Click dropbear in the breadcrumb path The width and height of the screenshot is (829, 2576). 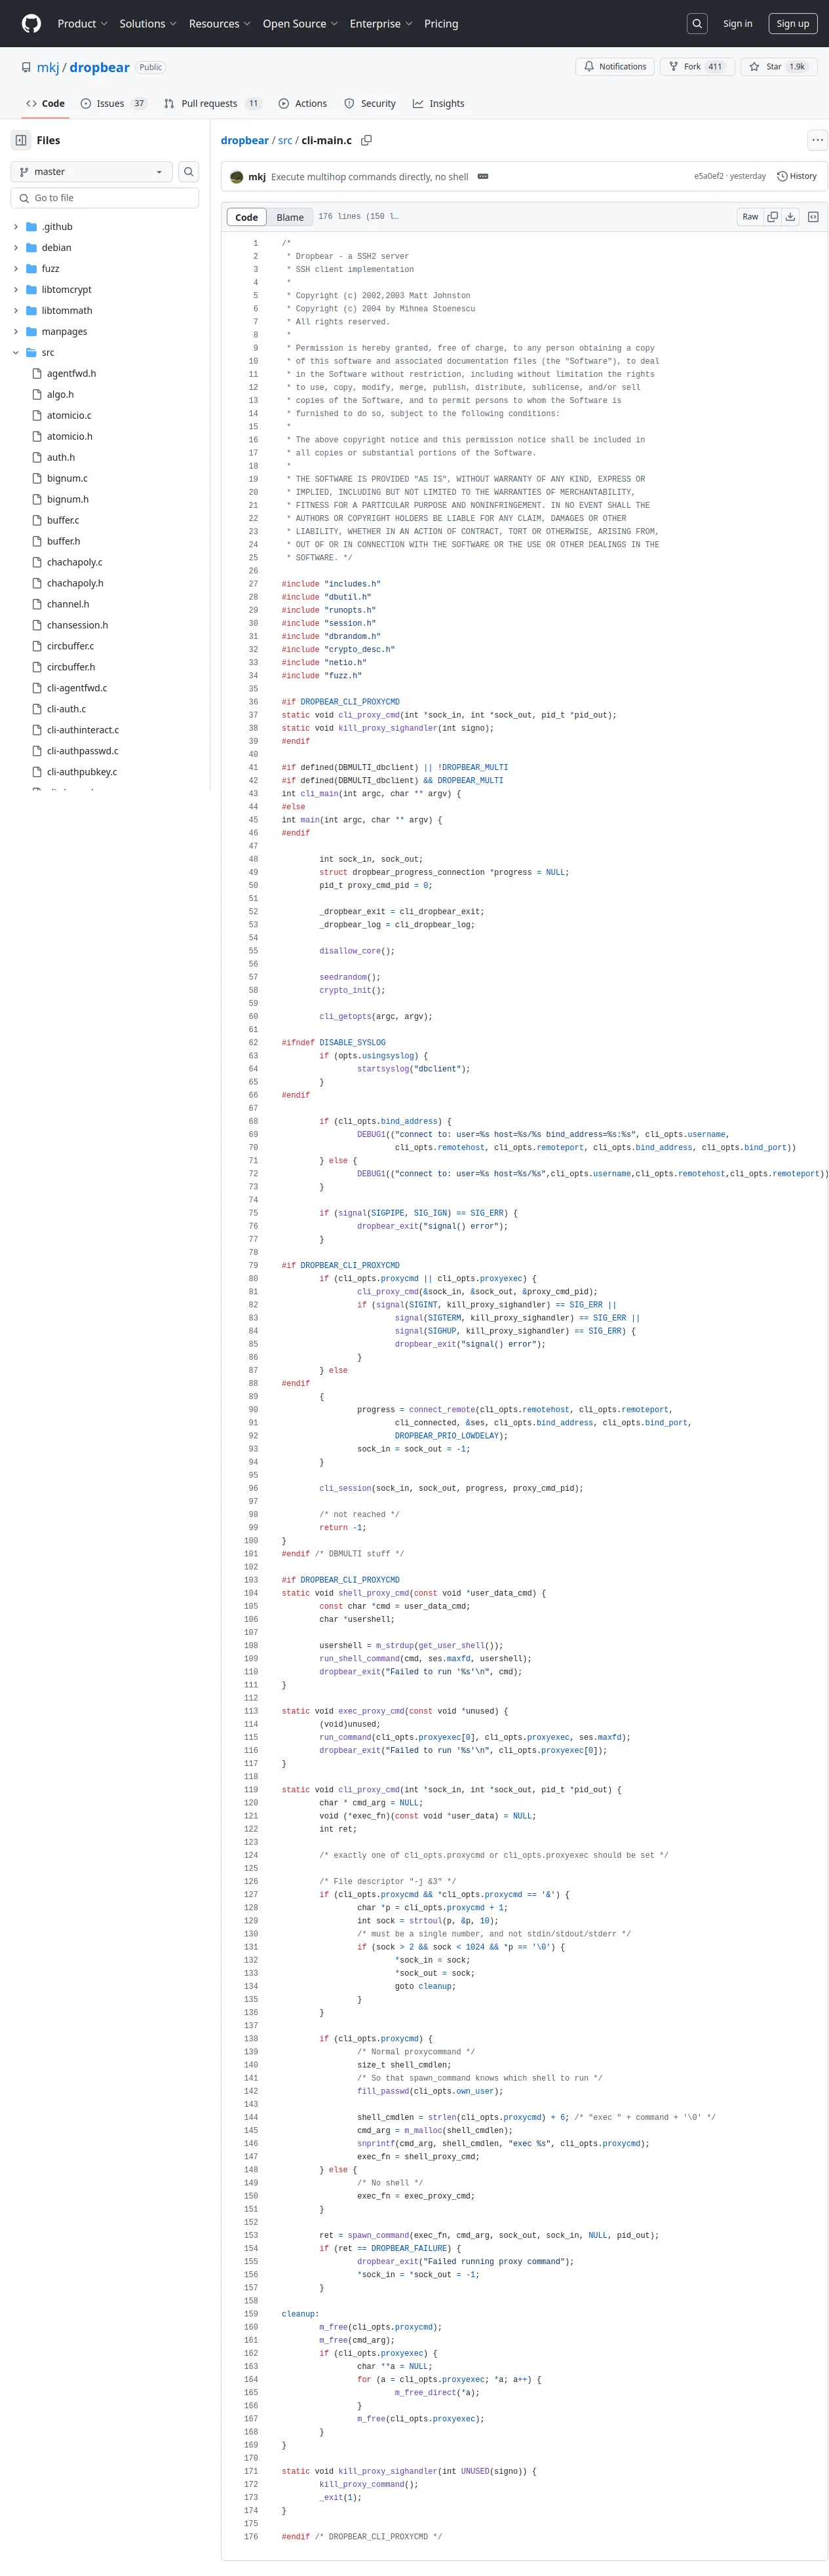click(x=245, y=140)
